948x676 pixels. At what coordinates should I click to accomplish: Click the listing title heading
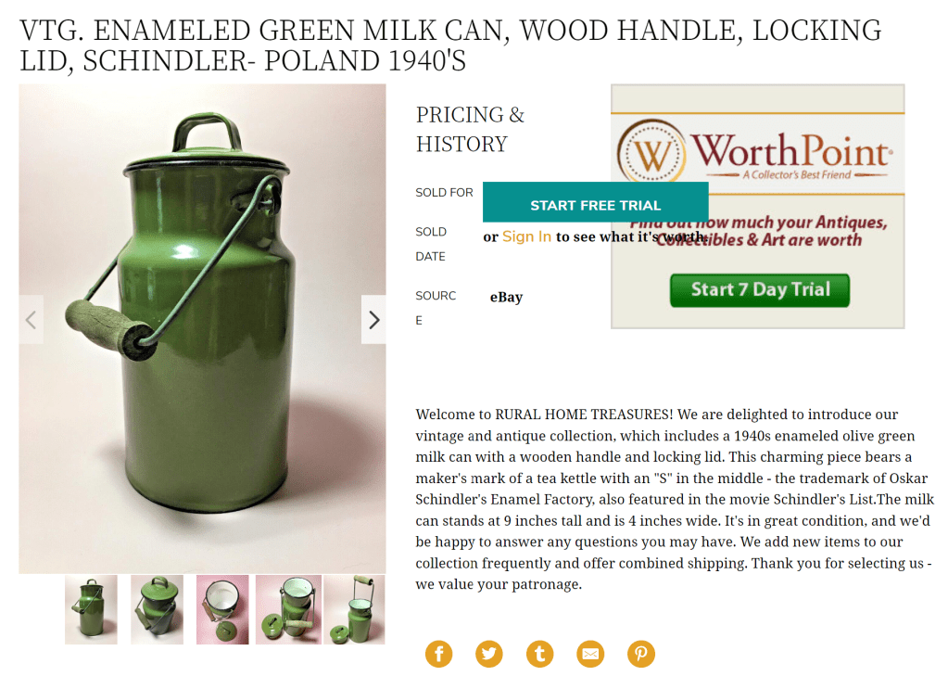pos(450,45)
